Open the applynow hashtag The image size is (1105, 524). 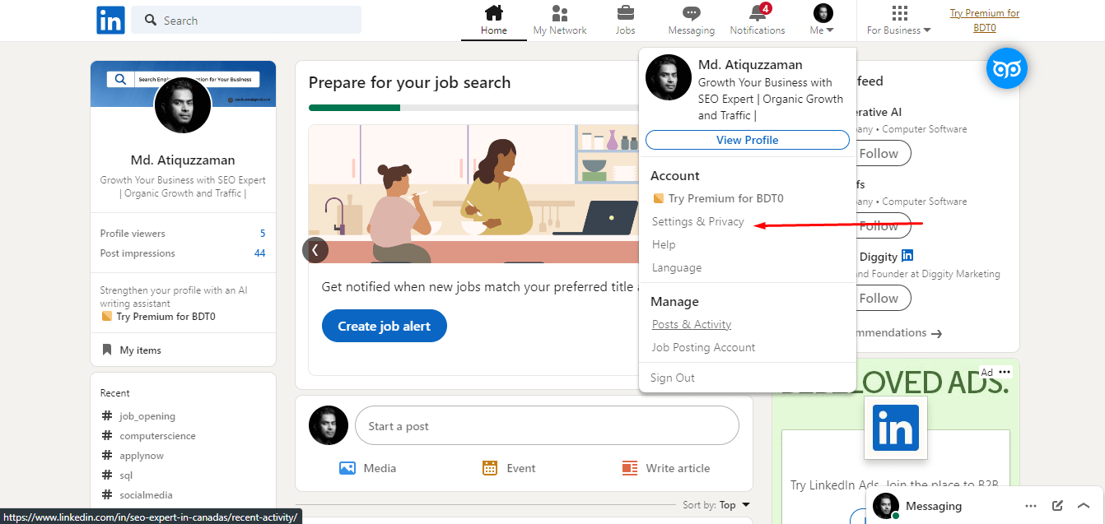click(x=142, y=456)
